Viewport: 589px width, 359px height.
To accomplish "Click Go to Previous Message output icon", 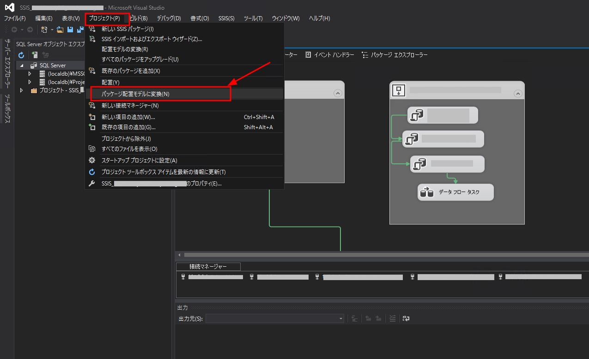I will [368, 318].
